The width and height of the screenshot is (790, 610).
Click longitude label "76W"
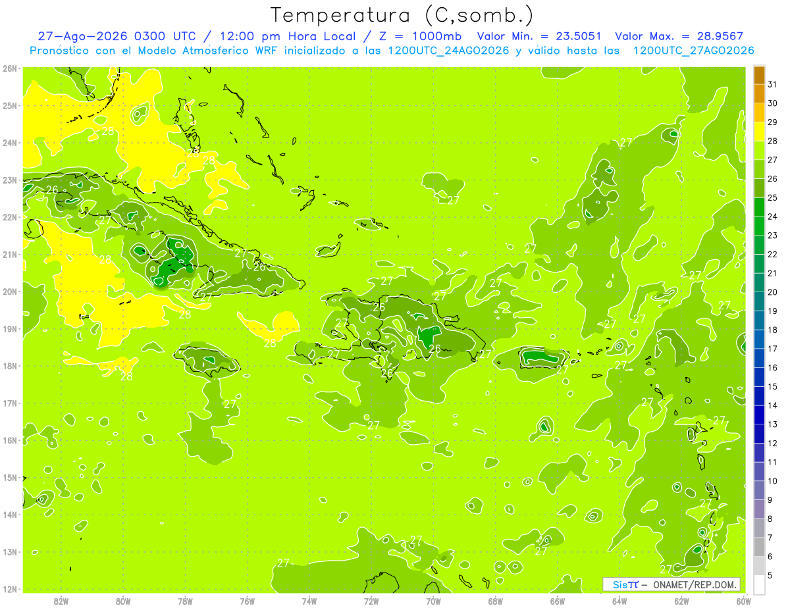tap(247, 601)
